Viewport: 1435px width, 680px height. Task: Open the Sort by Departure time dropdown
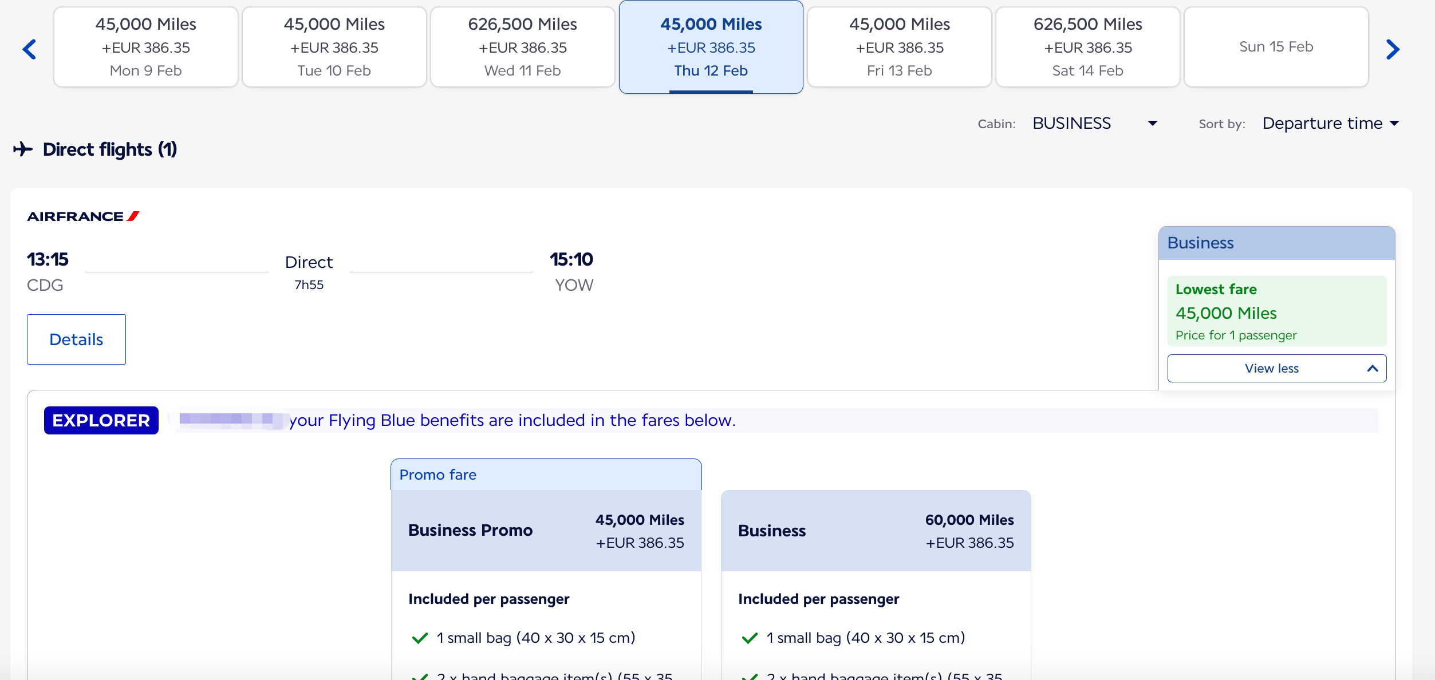coord(1331,124)
